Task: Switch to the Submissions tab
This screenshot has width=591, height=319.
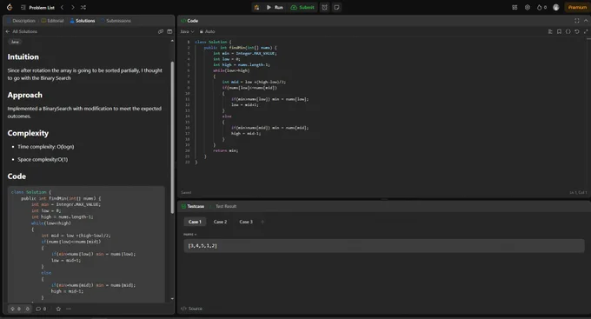Action: (x=116, y=21)
